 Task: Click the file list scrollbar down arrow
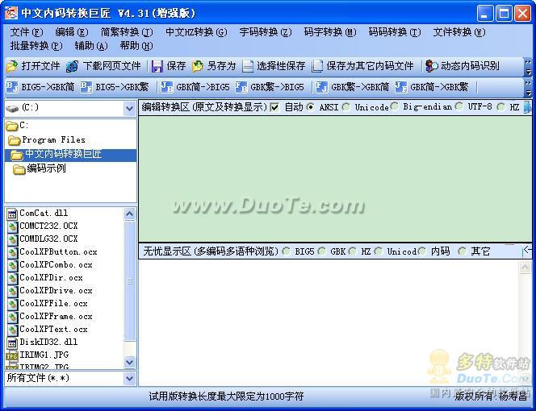coord(130,363)
